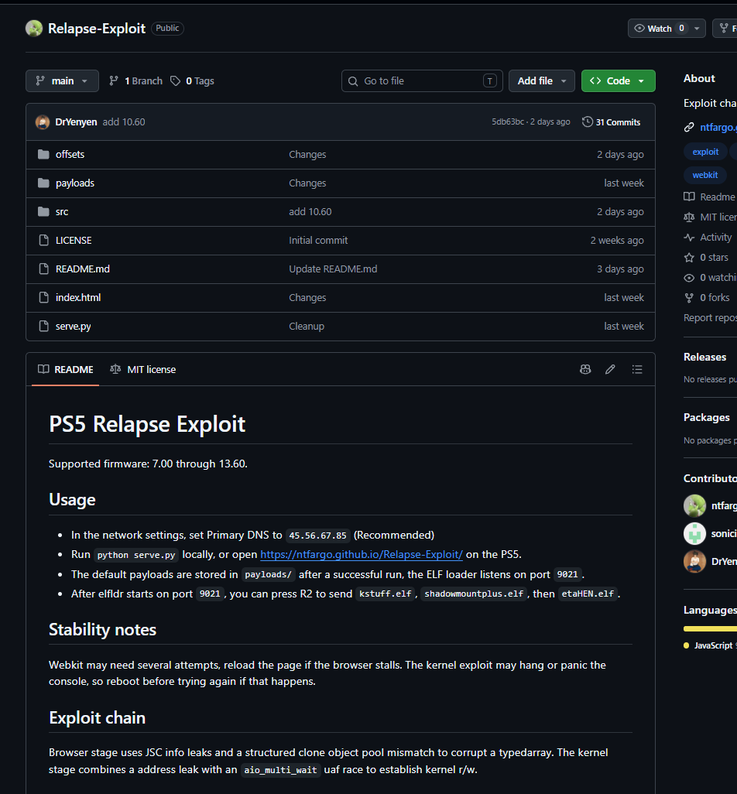
Task: Click the Fork button
Action: click(725, 29)
